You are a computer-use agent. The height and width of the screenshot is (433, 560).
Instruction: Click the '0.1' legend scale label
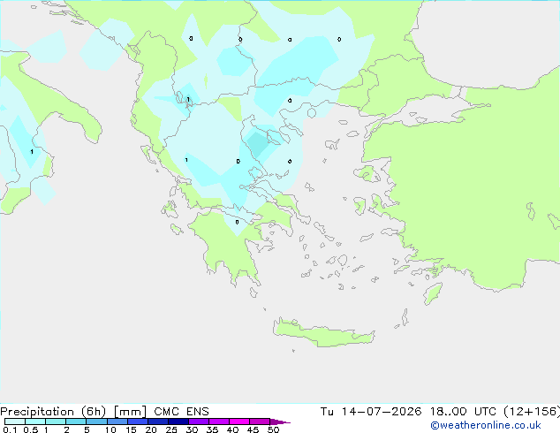pyautogui.click(x=10, y=429)
